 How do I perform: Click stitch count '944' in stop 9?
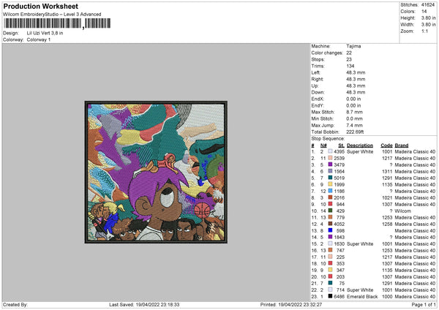(x=340, y=204)
